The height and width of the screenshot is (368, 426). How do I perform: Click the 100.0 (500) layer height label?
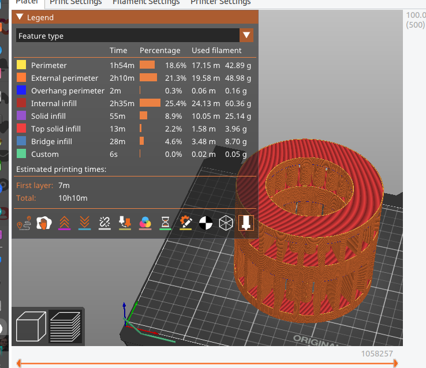pyautogui.click(x=416, y=20)
